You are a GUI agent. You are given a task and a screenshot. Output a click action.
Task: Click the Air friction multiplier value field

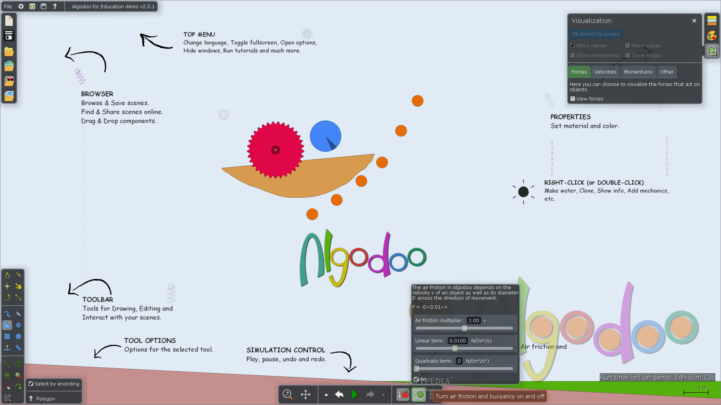[x=474, y=320]
